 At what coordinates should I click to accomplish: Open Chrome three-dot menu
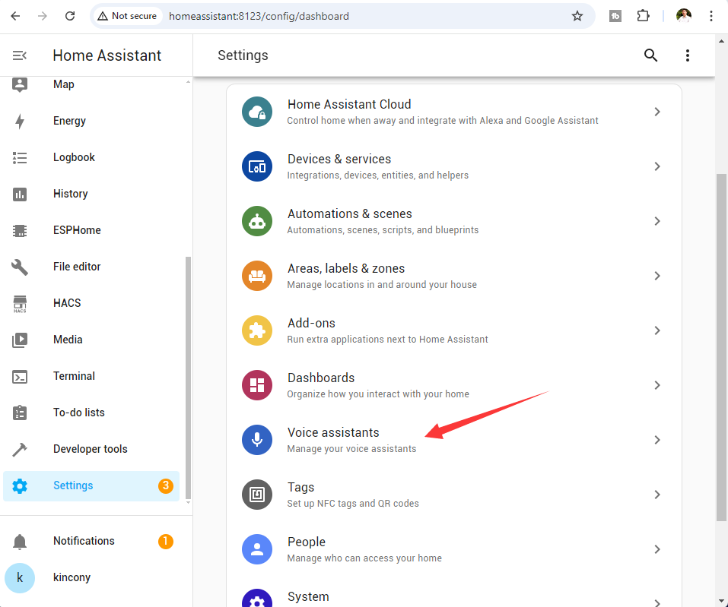tap(711, 16)
